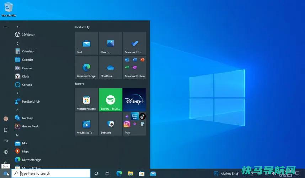
Task: Click the Windows Start button
Action: click(6, 173)
